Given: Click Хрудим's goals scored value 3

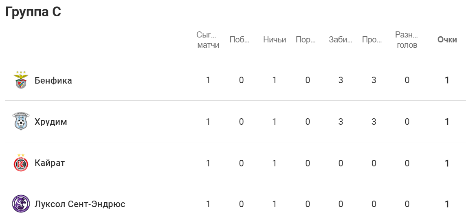Looking at the screenshot, I should pos(341,122).
